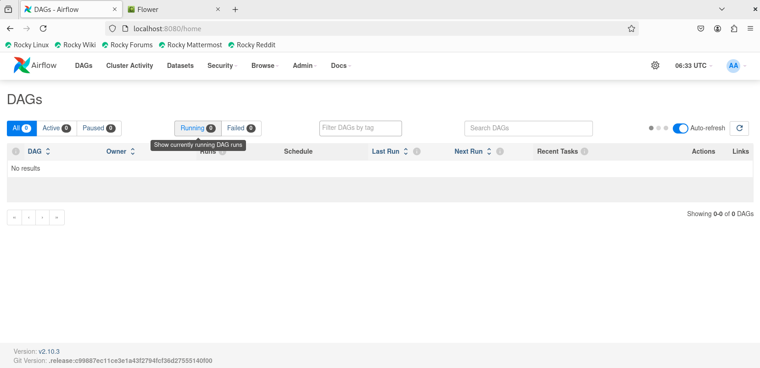Screen dimensions: 760x368
Task: Click the page info icon in the URL bar
Action: point(125,28)
